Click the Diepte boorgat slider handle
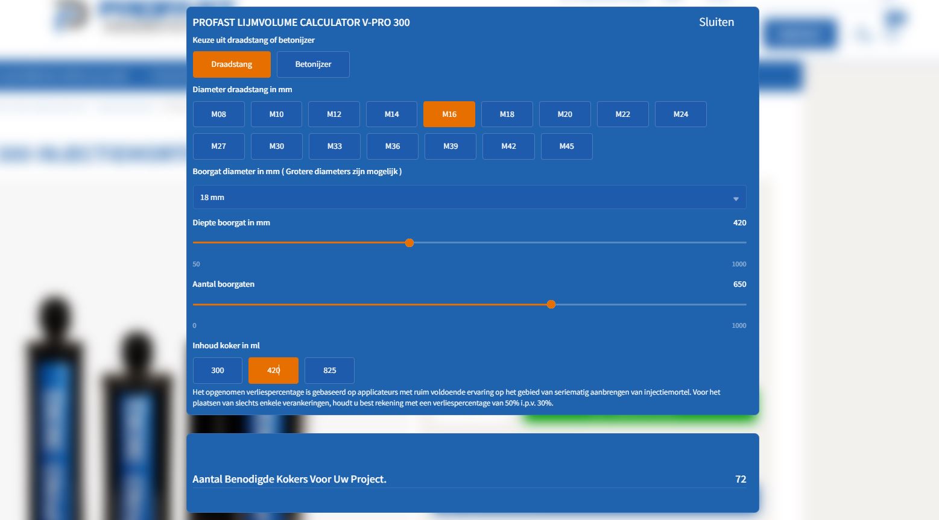 (409, 243)
